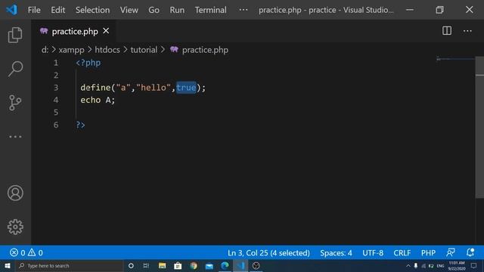This screenshot has width=484, height=272.
Task: Click the htdocs breadcrumb folder
Action: (107, 50)
